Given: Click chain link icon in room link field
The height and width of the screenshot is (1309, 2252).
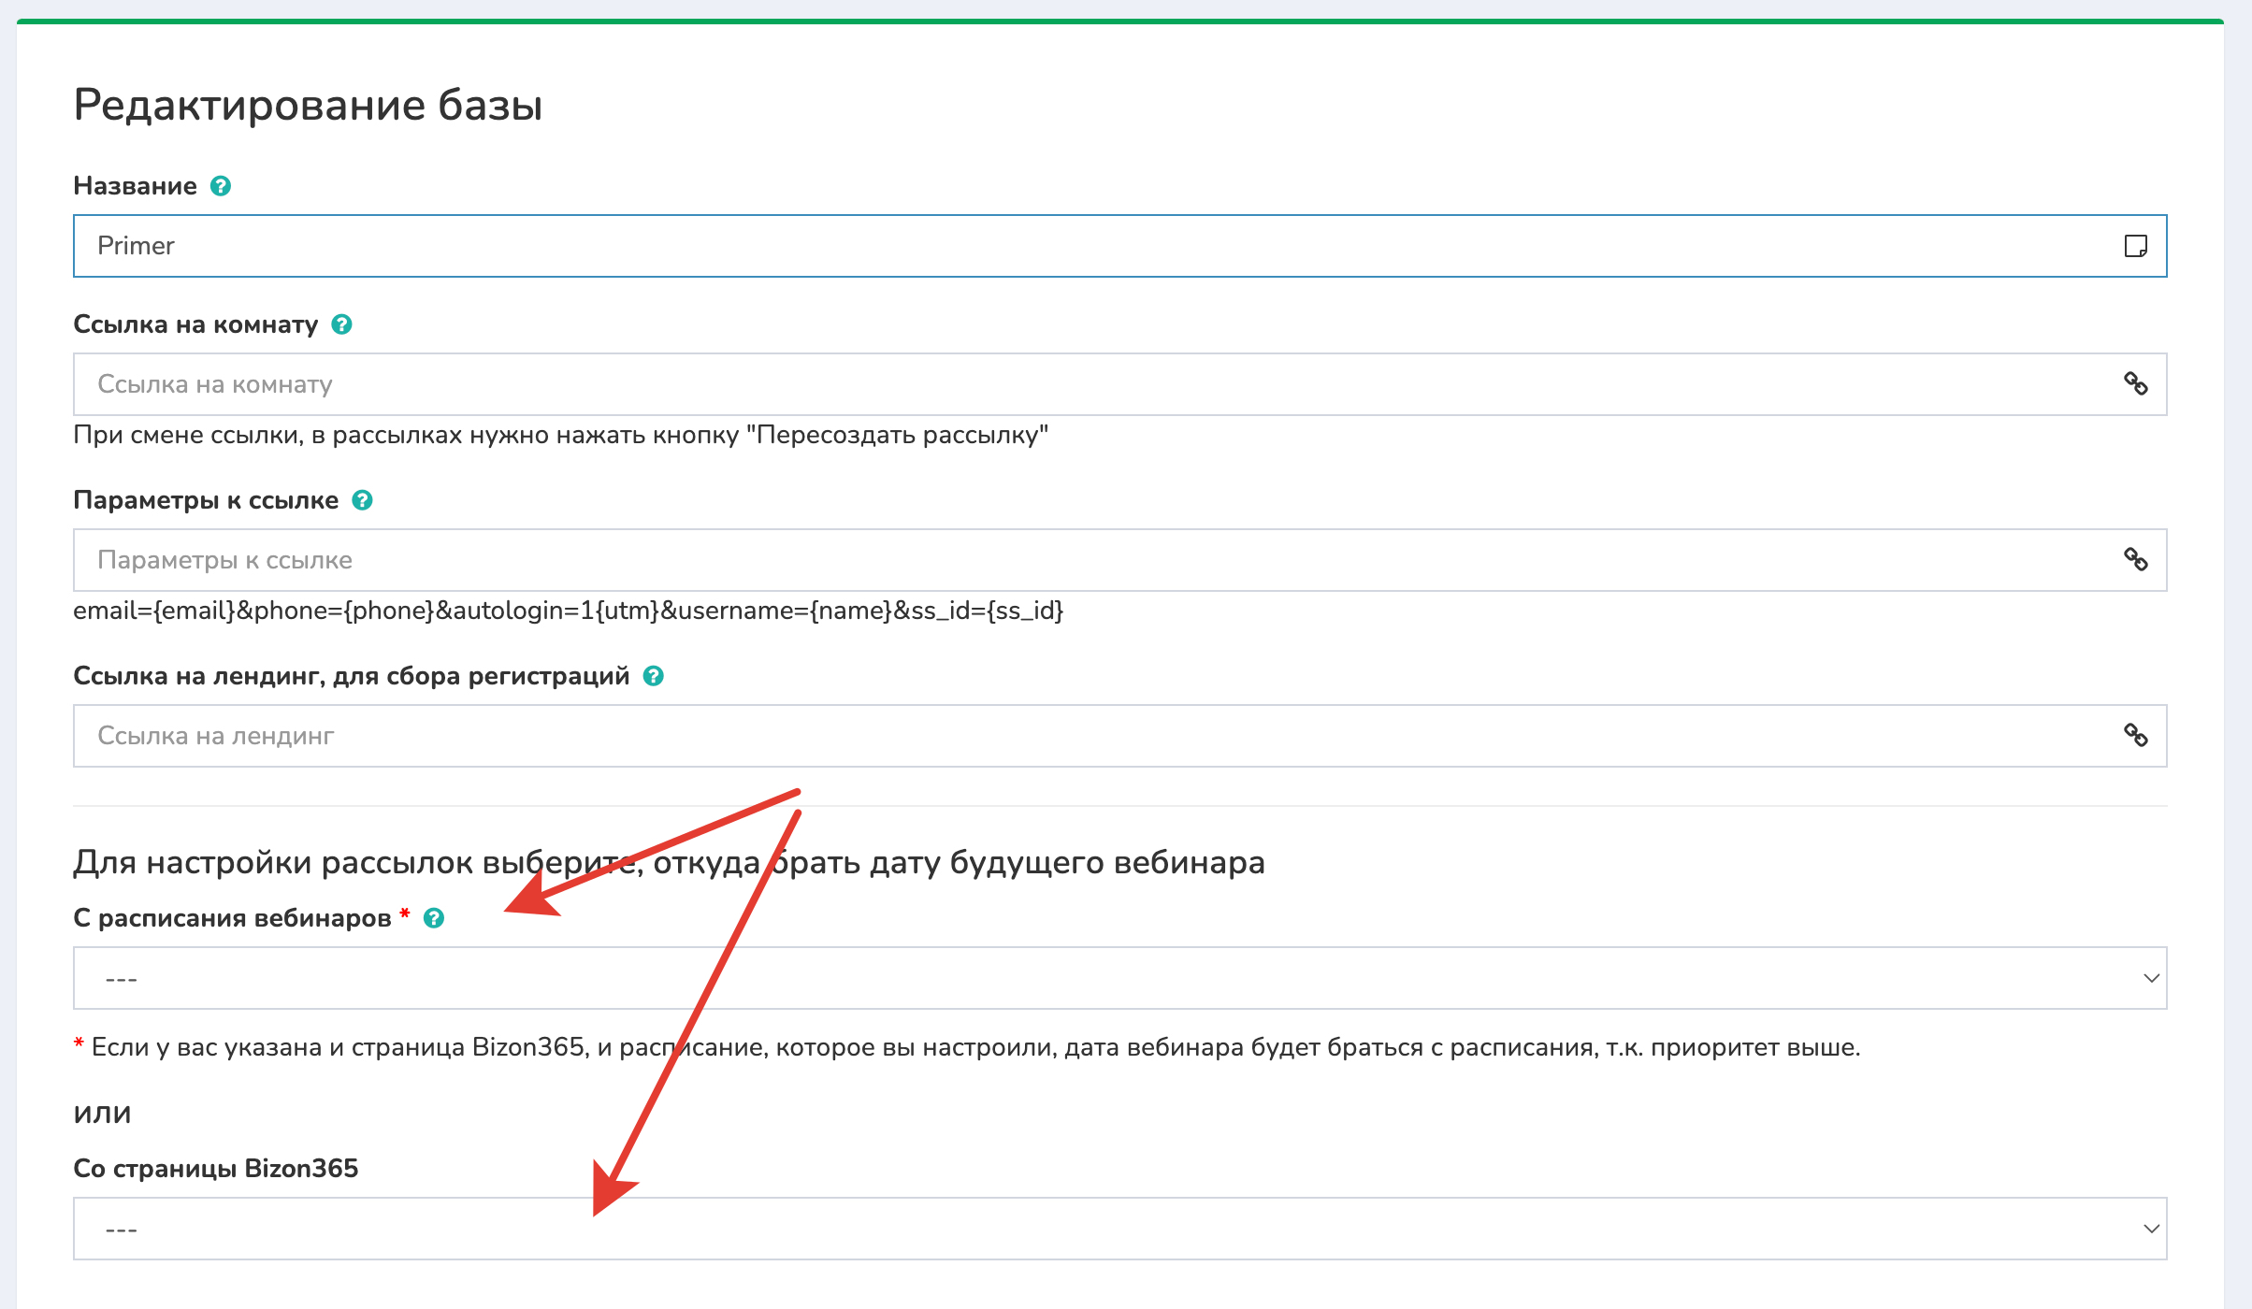Looking at the screenshot, I should click(2135, 384).
